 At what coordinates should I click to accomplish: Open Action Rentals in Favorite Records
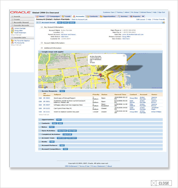click(x=20, y=28)
